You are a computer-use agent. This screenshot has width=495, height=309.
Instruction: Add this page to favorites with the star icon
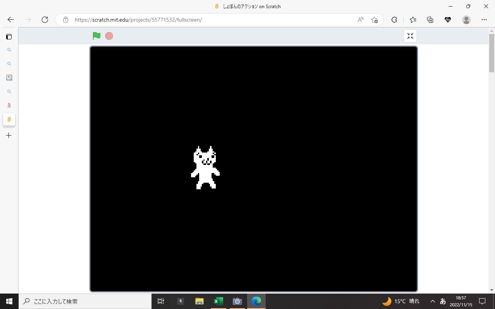374,20
